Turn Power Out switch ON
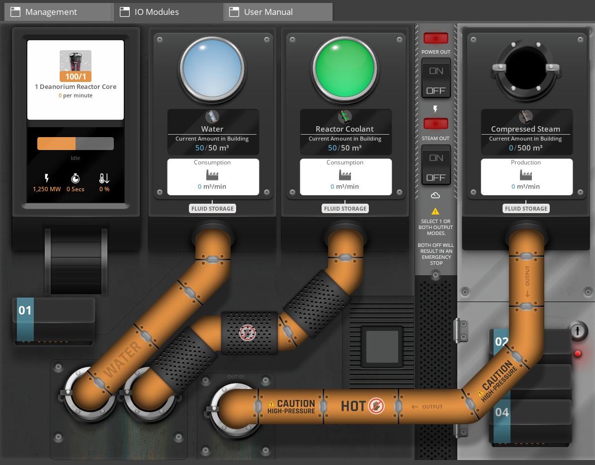595x465 pixels. 436,71
